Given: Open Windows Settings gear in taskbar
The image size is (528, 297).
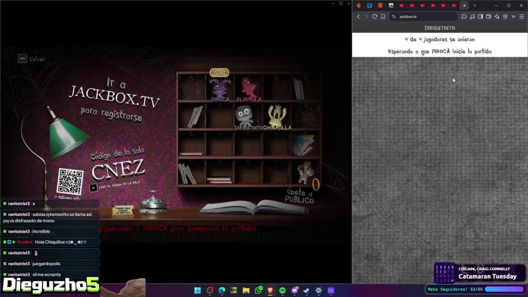Looking at the screenshot, I should click(318, 290).
